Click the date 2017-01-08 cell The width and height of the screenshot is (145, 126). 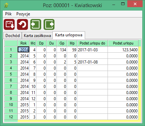pyautogui.click(x=92, y=62)
